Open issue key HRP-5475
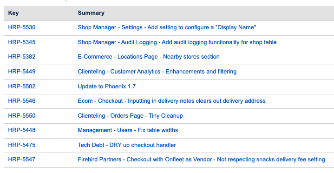334x173 pixels. point(22,145)
